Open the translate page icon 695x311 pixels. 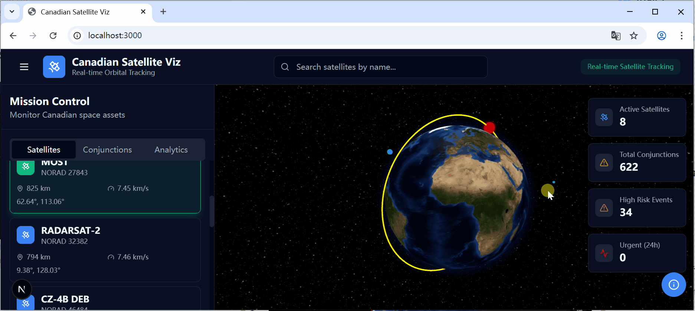point(616,36)
